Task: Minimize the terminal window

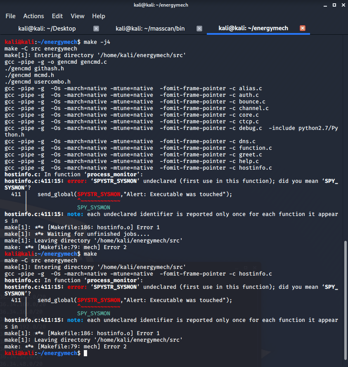Action: coord(325,5)
